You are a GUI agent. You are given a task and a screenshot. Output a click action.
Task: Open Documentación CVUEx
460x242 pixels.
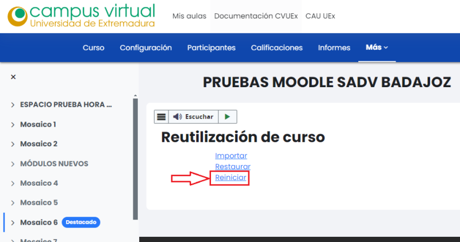point(256,16)
